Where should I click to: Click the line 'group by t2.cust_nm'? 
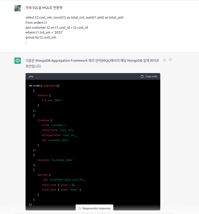41,37
